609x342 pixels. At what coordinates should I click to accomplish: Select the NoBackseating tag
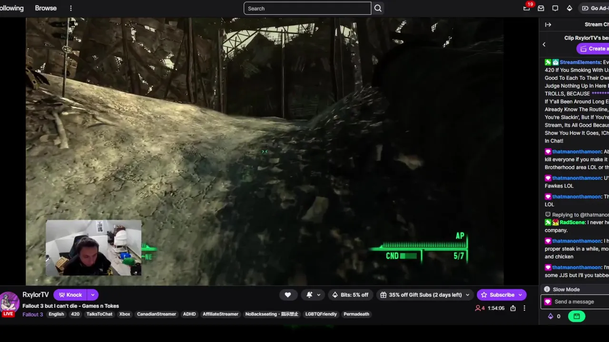[x=272, y=314]
